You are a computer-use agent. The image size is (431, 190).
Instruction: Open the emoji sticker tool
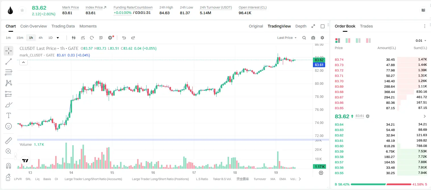tap(9, 126)
